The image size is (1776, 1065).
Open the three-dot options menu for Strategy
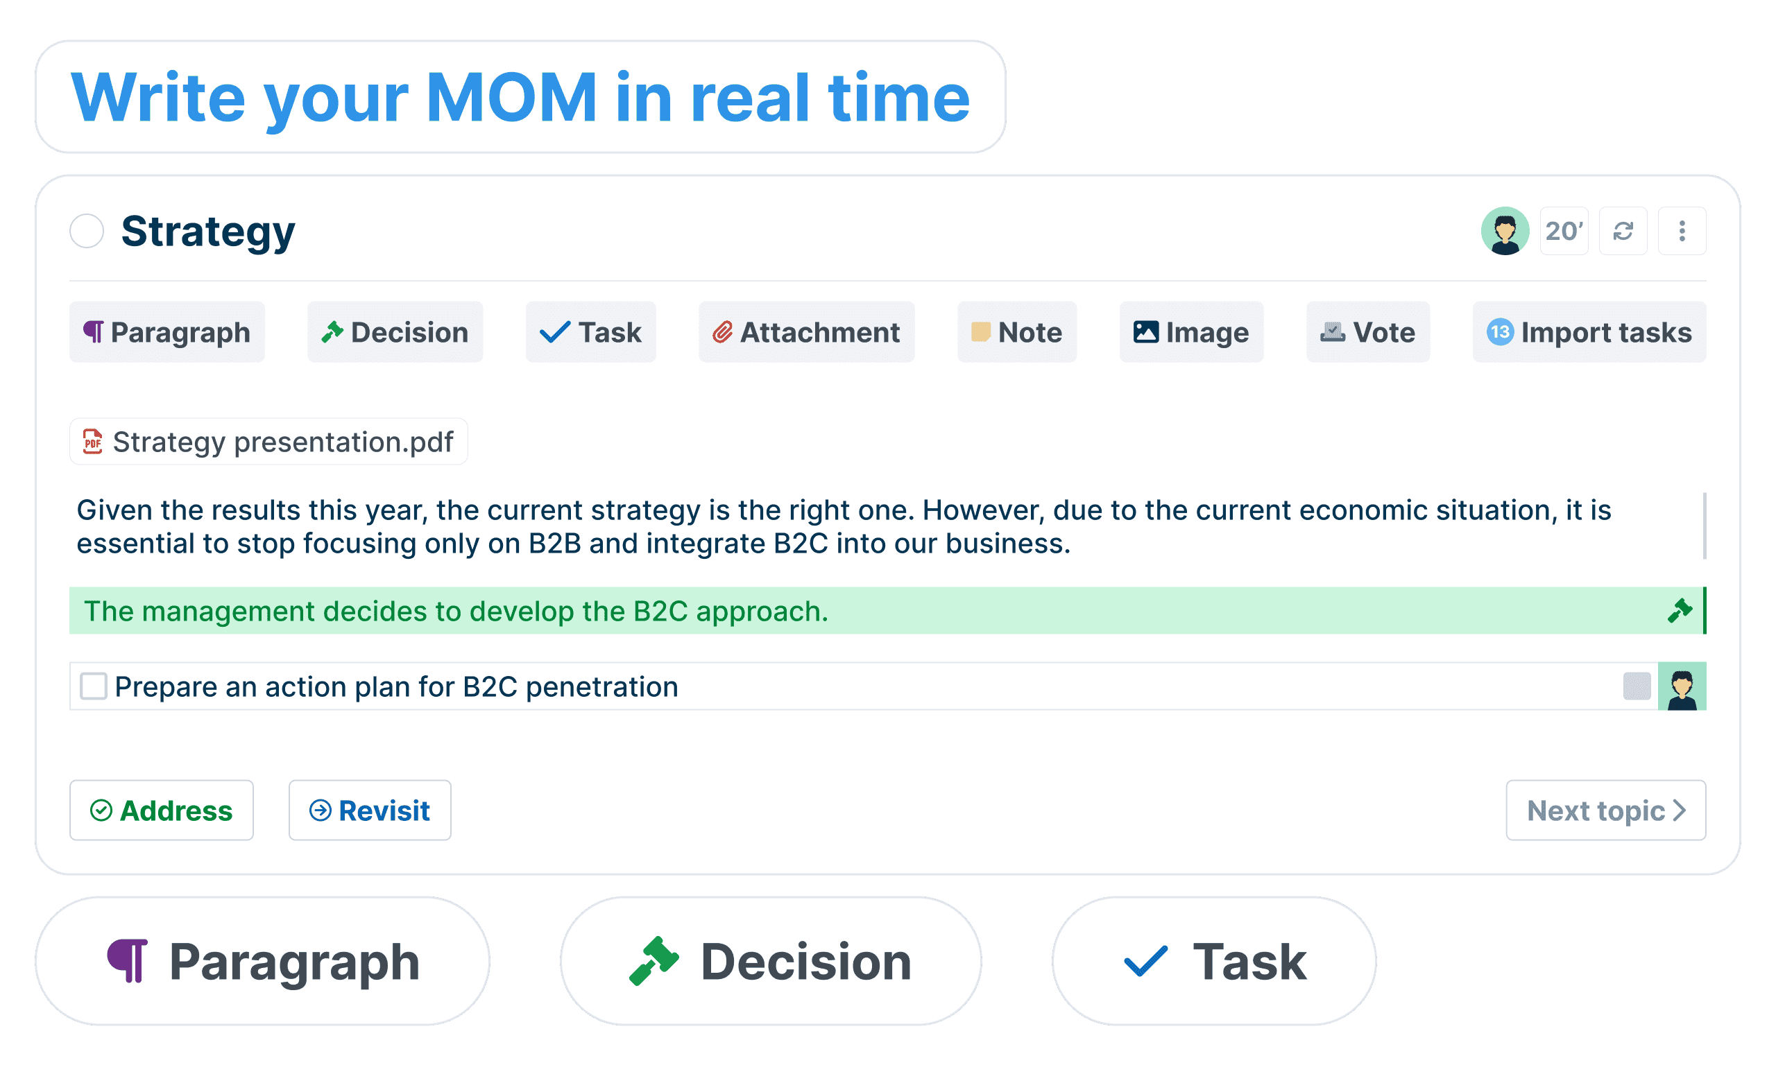point(1681,231)
